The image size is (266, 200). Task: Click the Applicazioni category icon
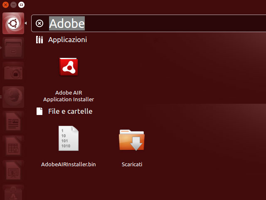[x=39, y=40]
